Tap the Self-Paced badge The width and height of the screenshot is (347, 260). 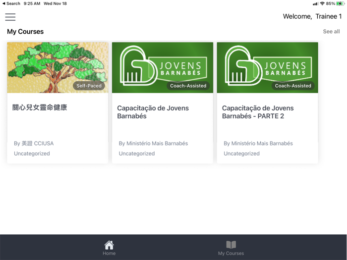pos(89,86)
